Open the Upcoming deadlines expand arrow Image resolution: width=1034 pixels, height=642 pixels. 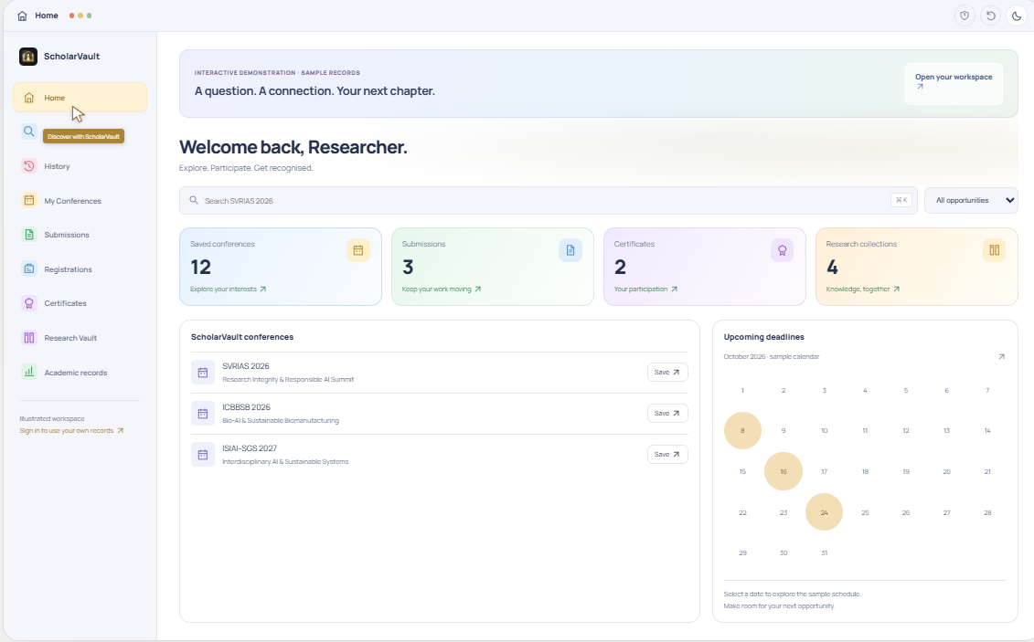pyautogui.click(x=1001, y=357)
